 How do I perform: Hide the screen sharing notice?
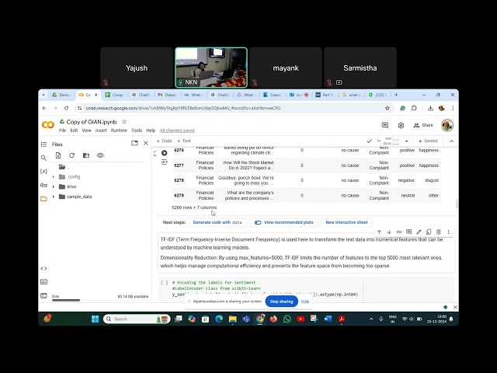tap(305, 302)
